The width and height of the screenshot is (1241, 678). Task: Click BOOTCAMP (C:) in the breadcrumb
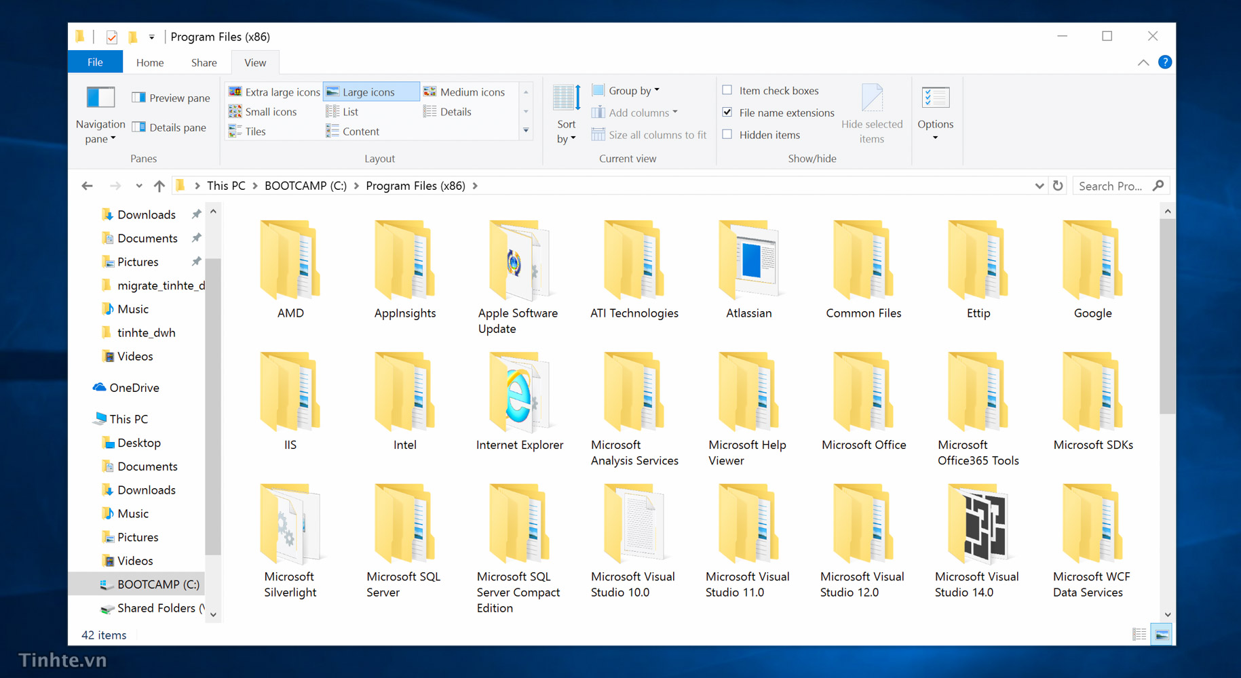click(305, 186)
